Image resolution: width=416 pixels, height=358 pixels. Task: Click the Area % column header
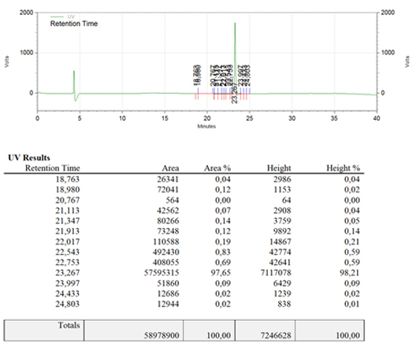[217, 168]
